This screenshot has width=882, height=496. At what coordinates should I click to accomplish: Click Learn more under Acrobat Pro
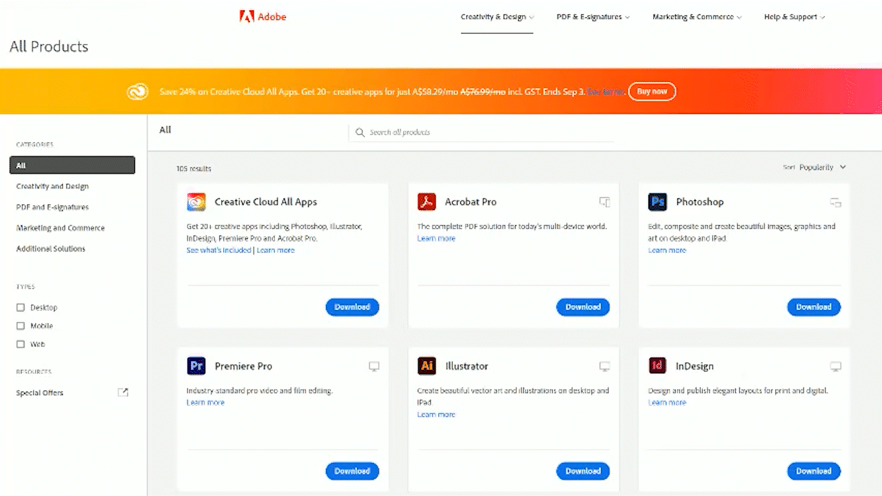point(436,238)
